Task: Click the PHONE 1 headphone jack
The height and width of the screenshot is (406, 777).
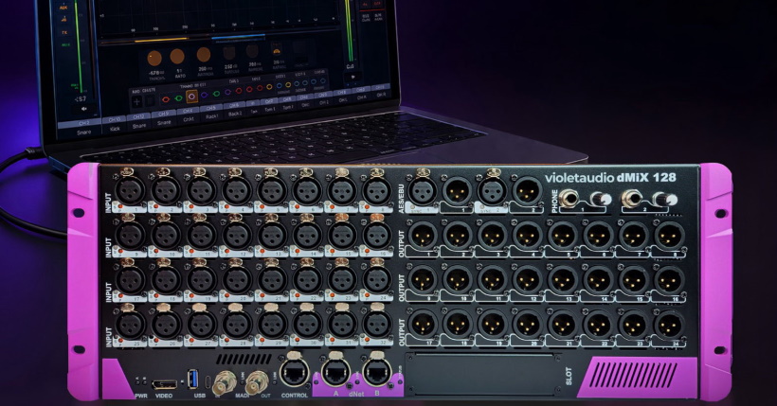Action: (x=569, y=199)
